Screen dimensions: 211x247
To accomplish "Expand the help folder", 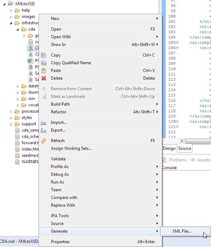I will [11, 11].
